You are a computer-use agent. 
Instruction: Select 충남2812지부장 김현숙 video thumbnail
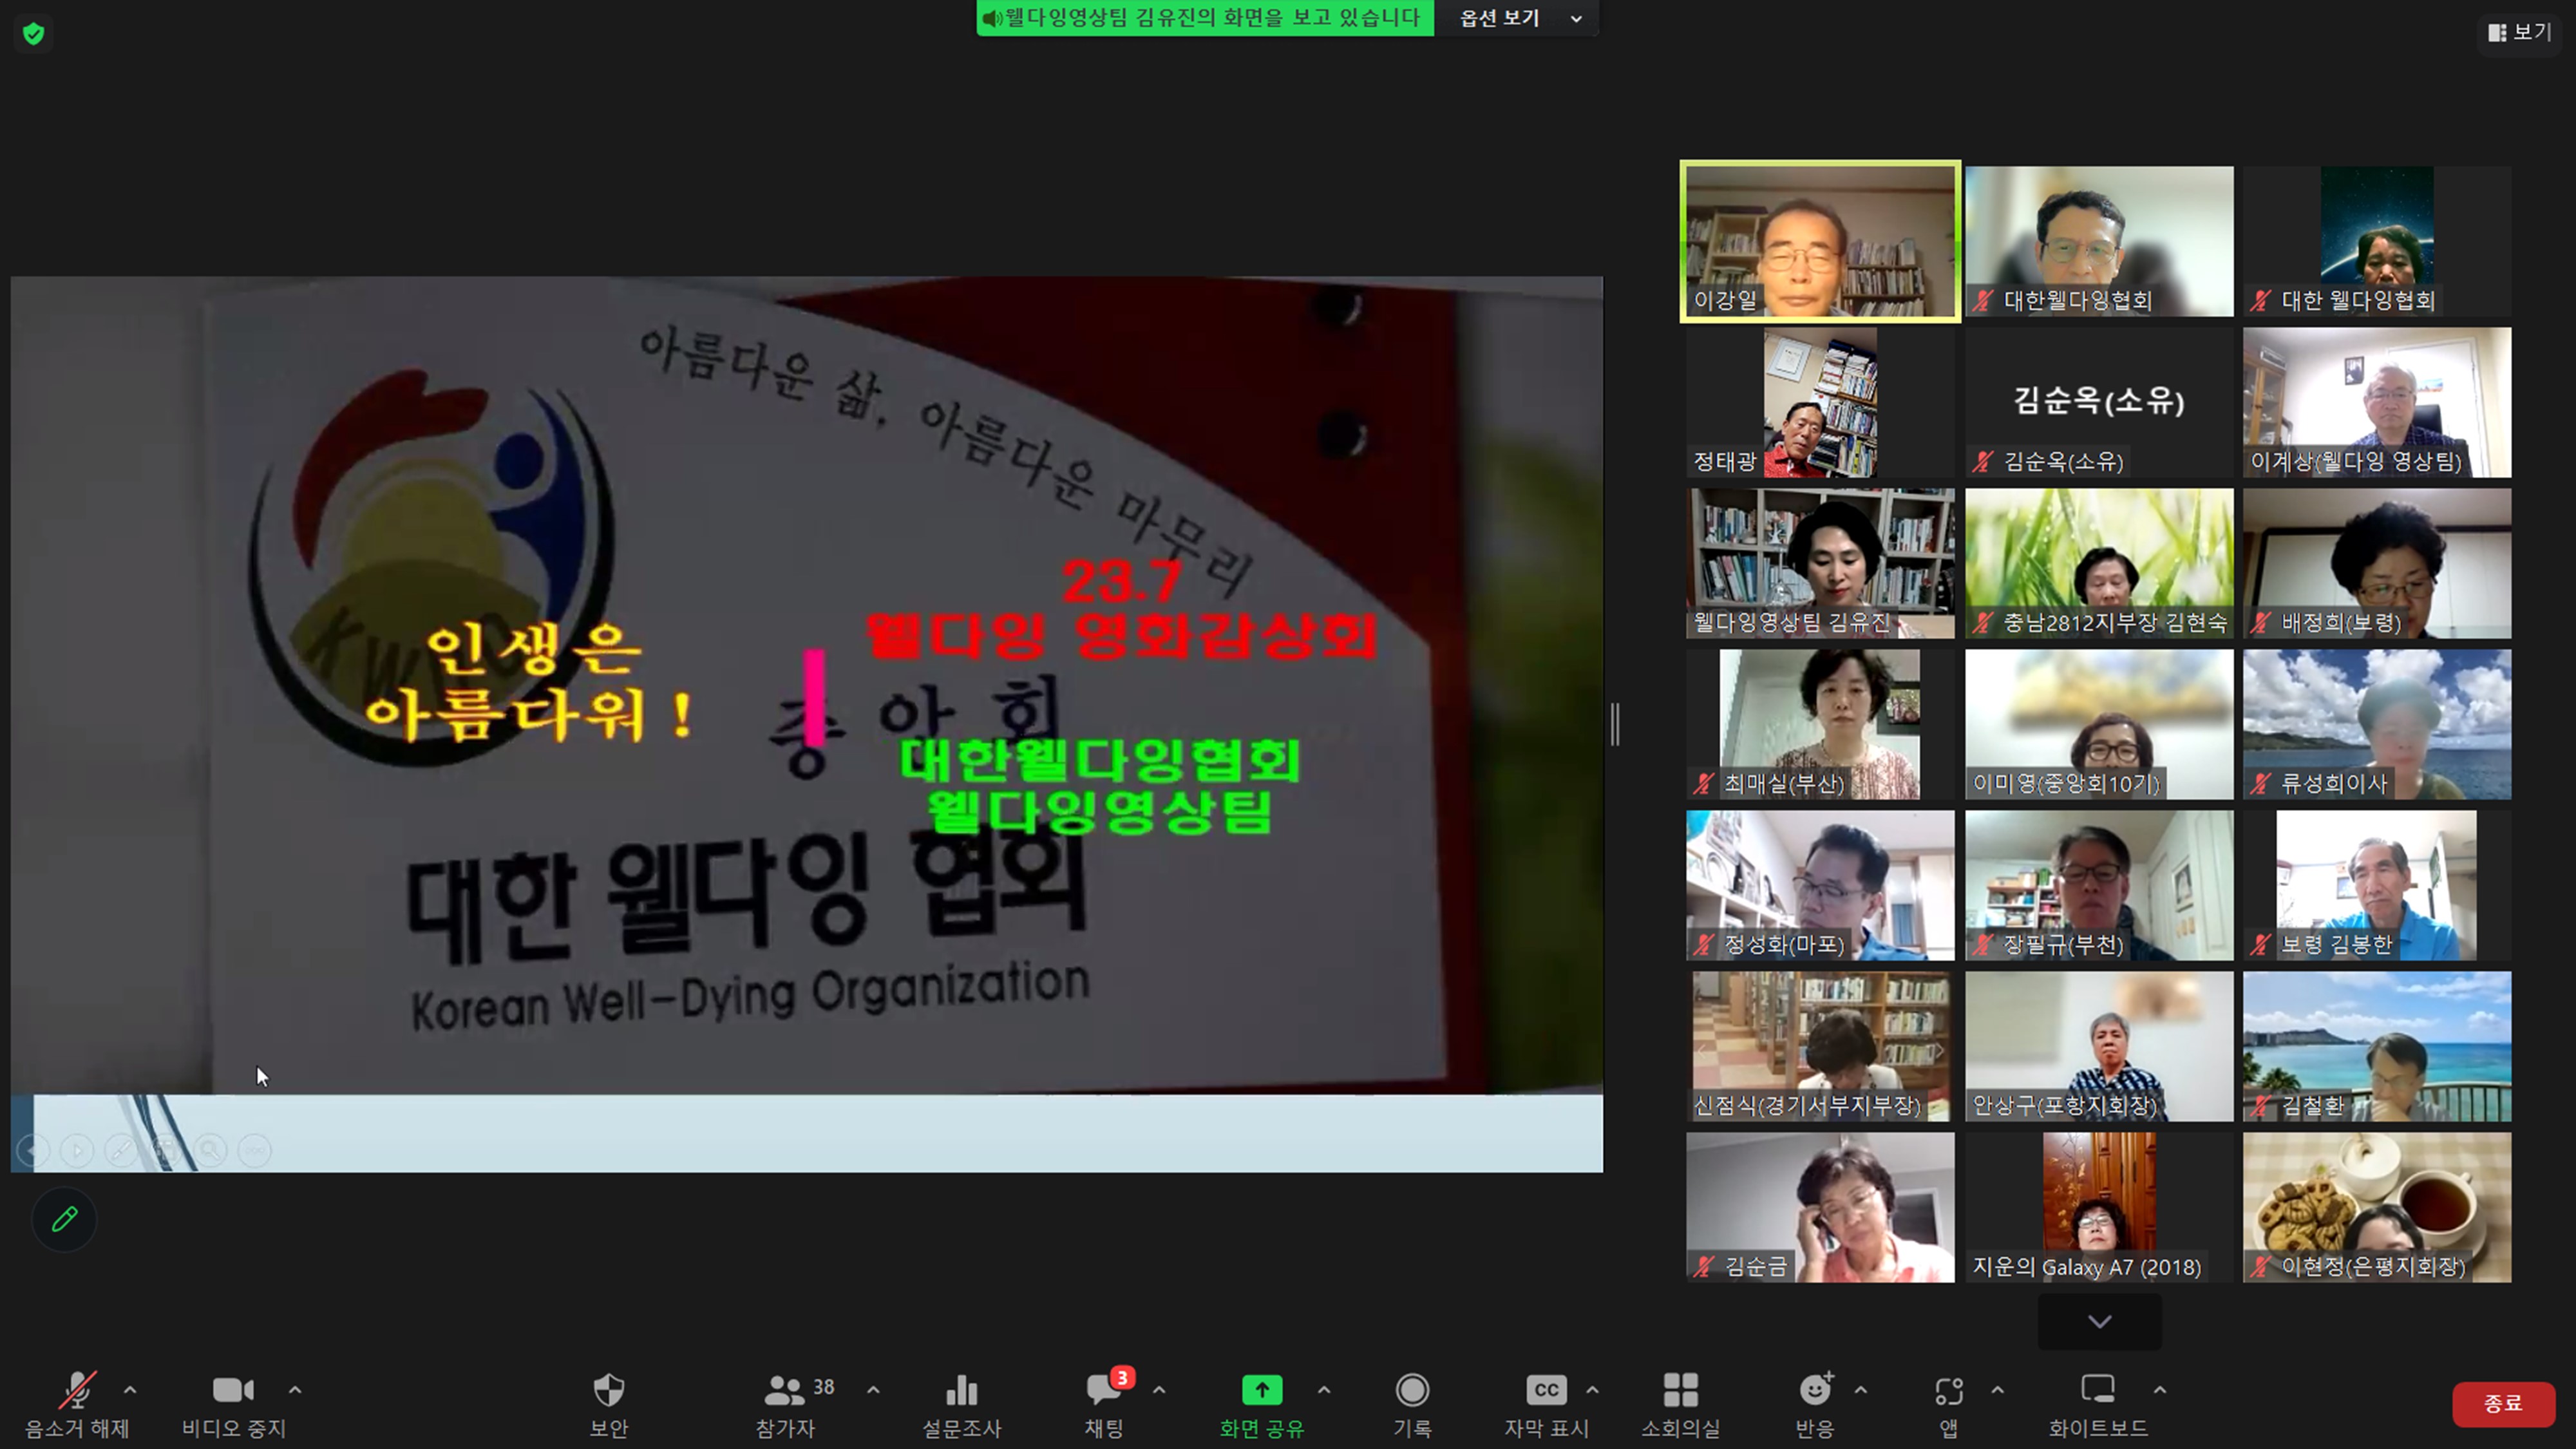click(x=2099, y=563)
